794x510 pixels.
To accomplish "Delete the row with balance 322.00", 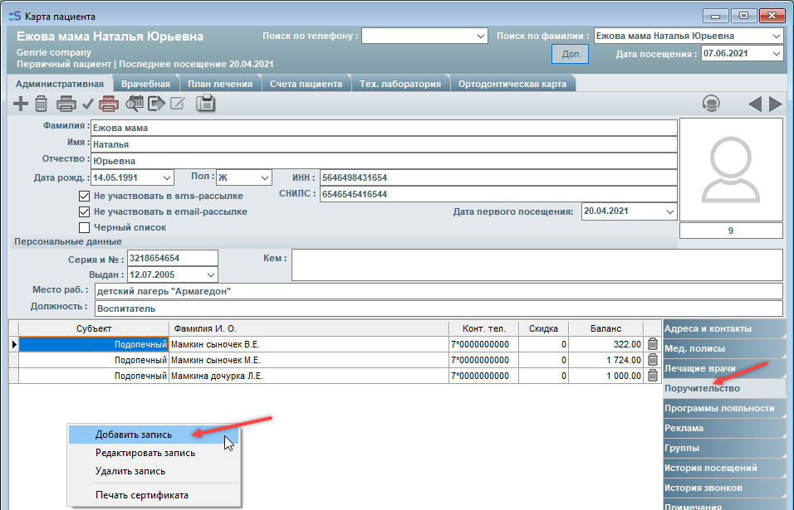I will point(653,344).
